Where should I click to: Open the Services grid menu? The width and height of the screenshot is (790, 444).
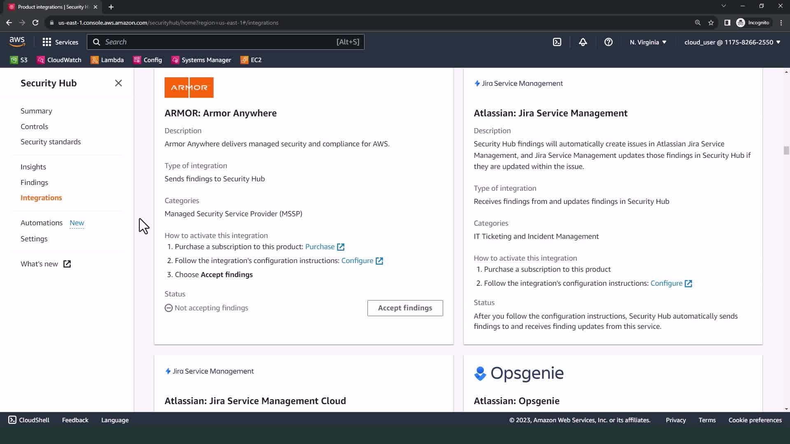60,42
